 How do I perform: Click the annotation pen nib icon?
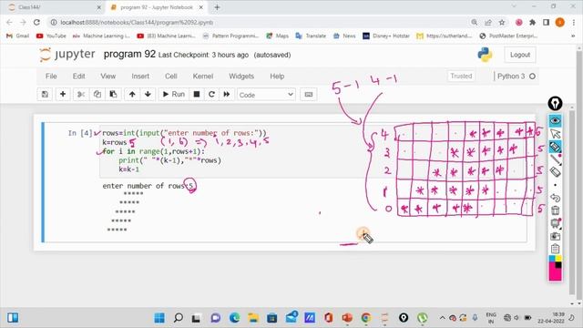[555, 104]
